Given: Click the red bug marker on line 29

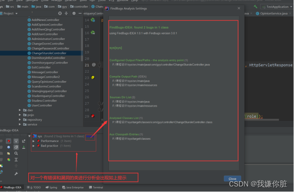Looking at the screenshot, I should click(x=92, y=116).
